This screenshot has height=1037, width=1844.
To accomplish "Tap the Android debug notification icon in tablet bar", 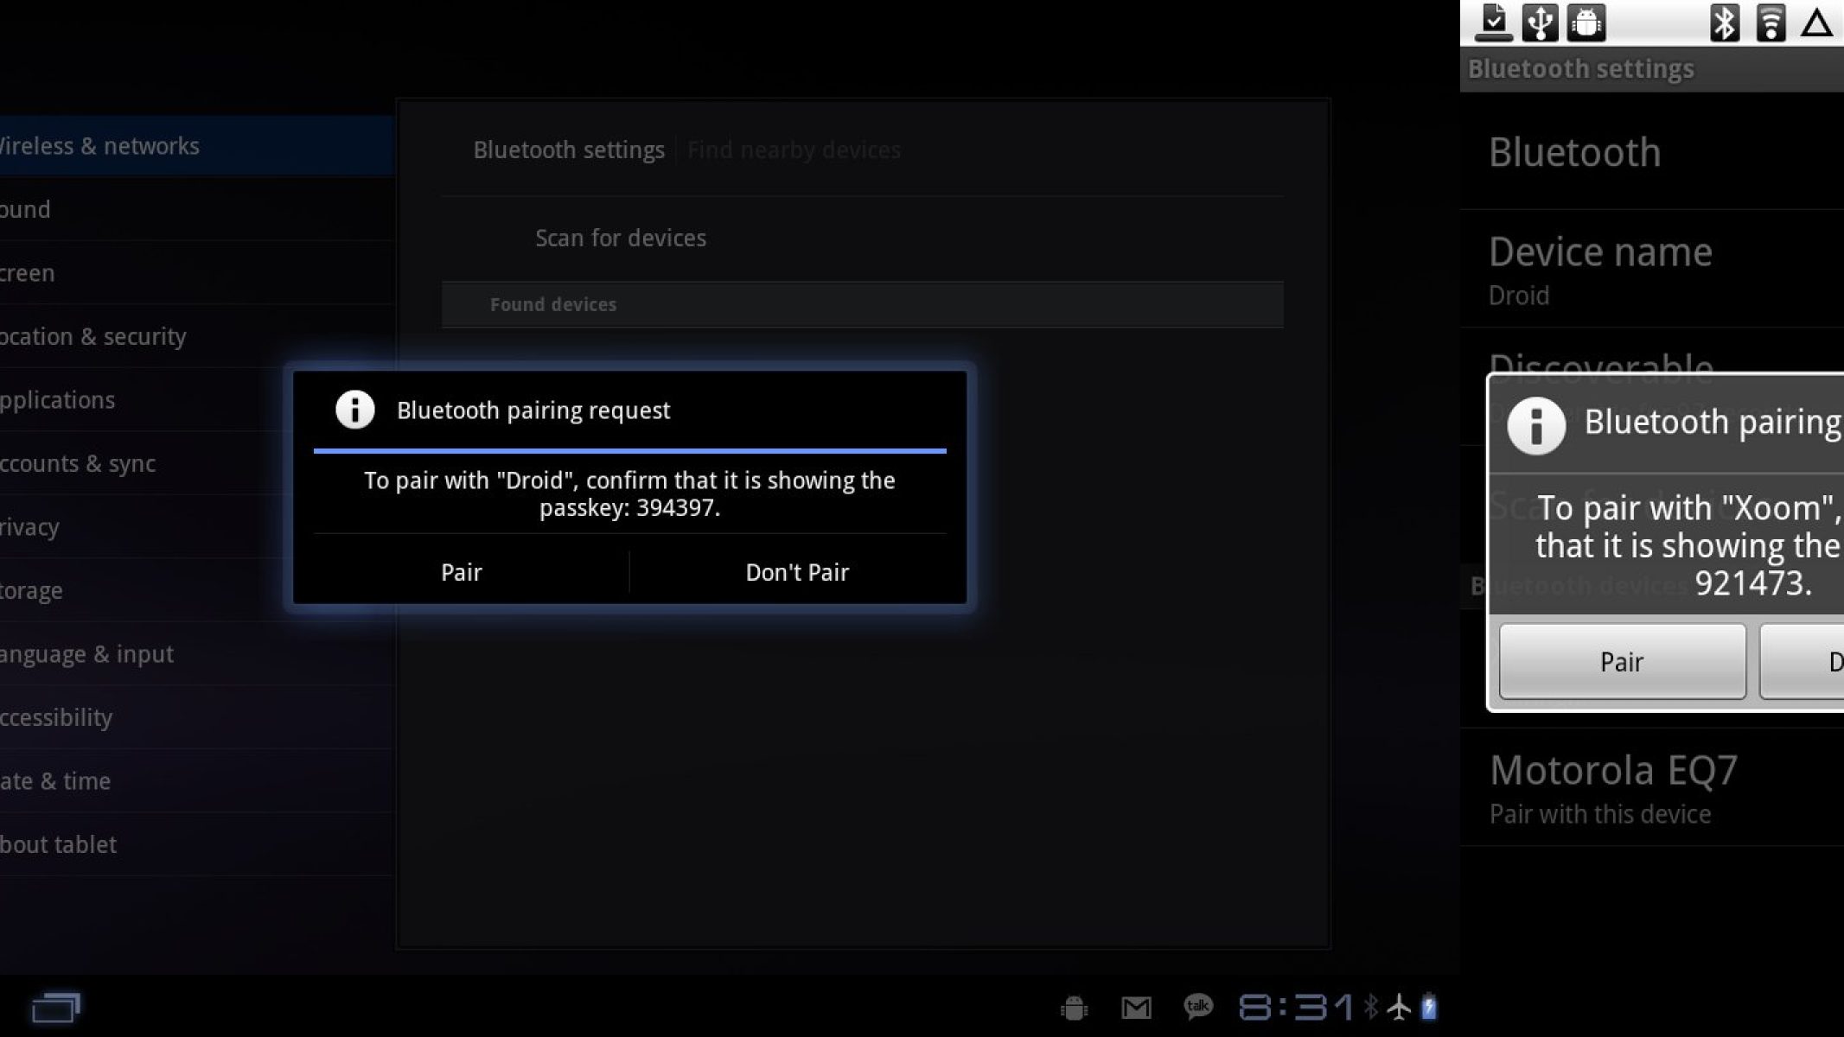I will (x=1074, y=1008).
